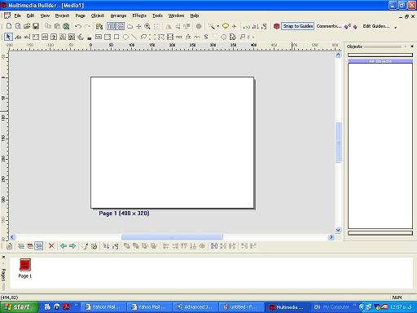Open the dropdown arrow after Edit Guides
This screenshot has height=313, width=417.
[396, 28]
